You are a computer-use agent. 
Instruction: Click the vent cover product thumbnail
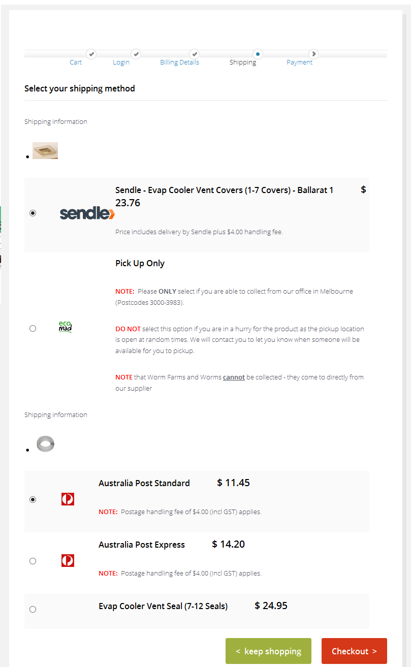coord(45,151)
